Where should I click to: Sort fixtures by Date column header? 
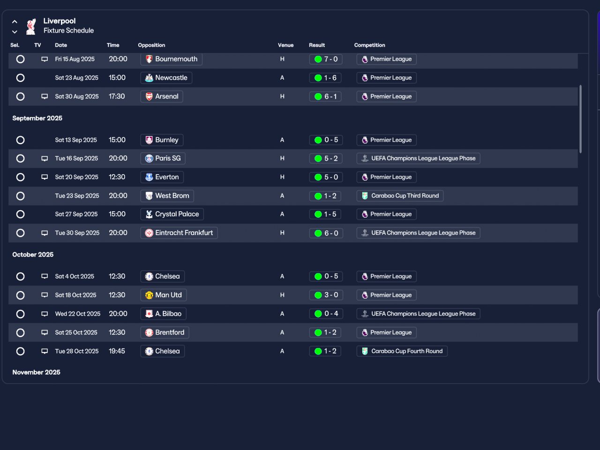click(61, 45)
